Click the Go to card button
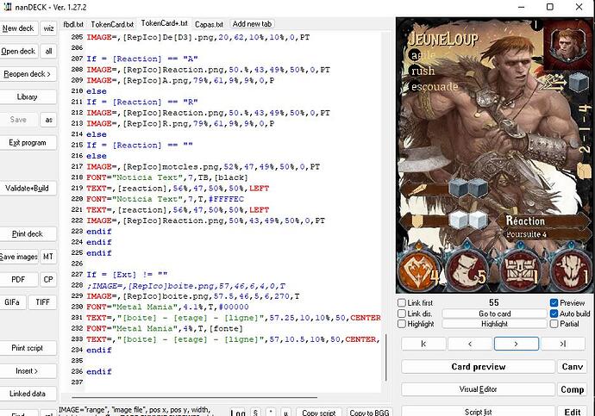595x416 pixels. [494, 314]
